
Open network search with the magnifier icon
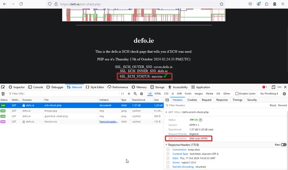(135, 93)
